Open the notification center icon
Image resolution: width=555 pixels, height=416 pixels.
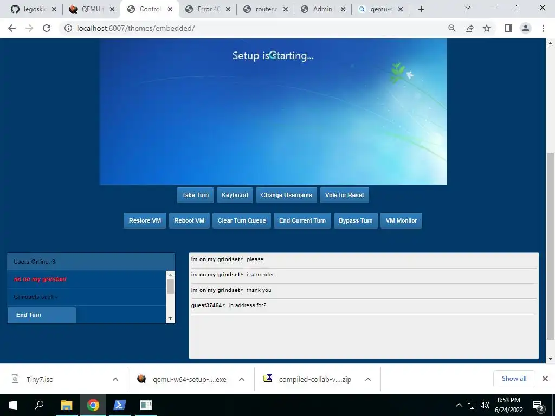pyautogui.click(x=538, y=406)
